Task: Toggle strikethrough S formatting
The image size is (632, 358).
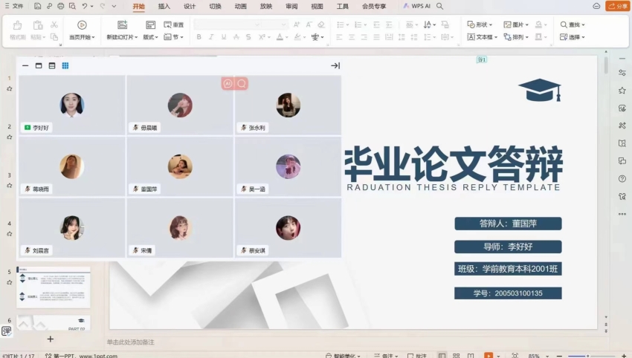Action: [x=248, y=37]
